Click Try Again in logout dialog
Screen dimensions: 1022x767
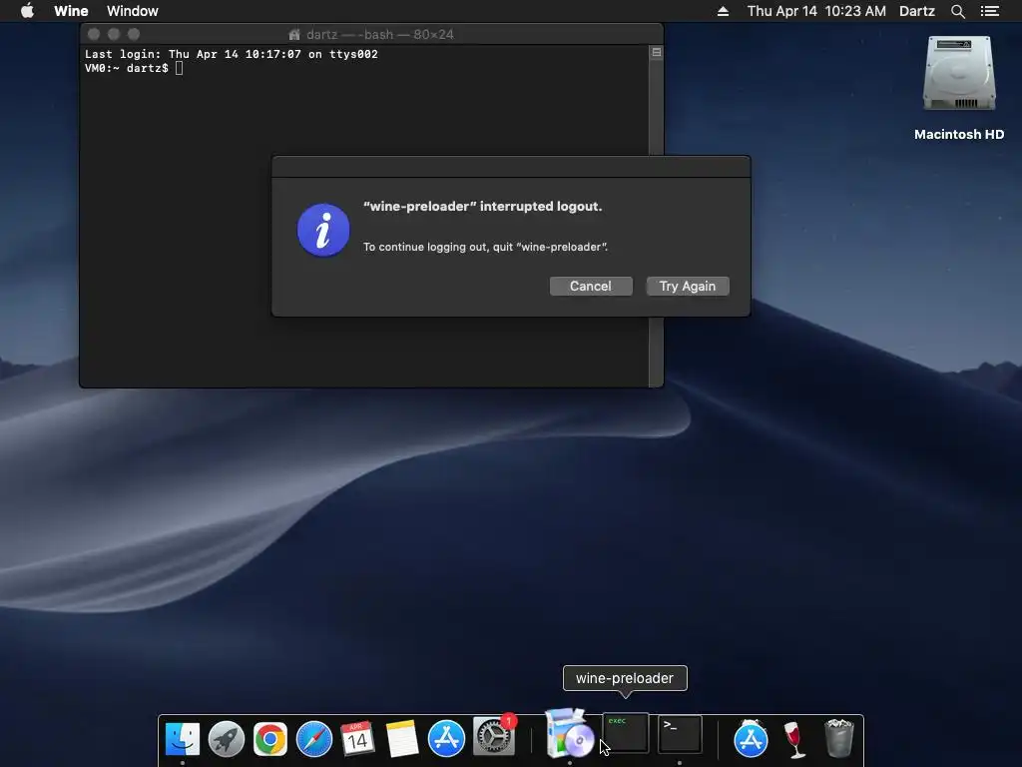coord(687,287)
